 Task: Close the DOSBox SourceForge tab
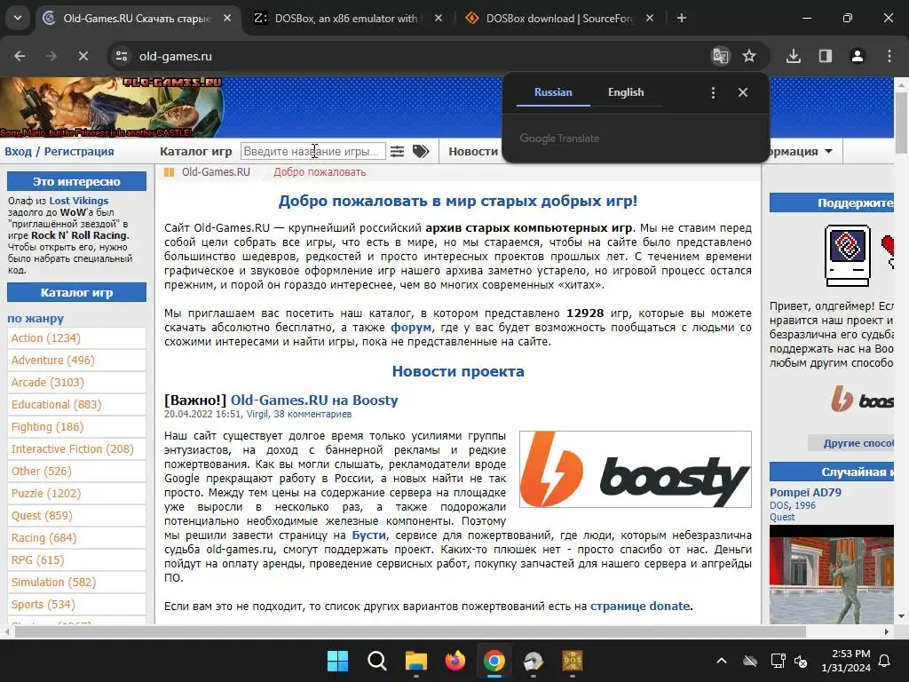[x=650, y=18]
